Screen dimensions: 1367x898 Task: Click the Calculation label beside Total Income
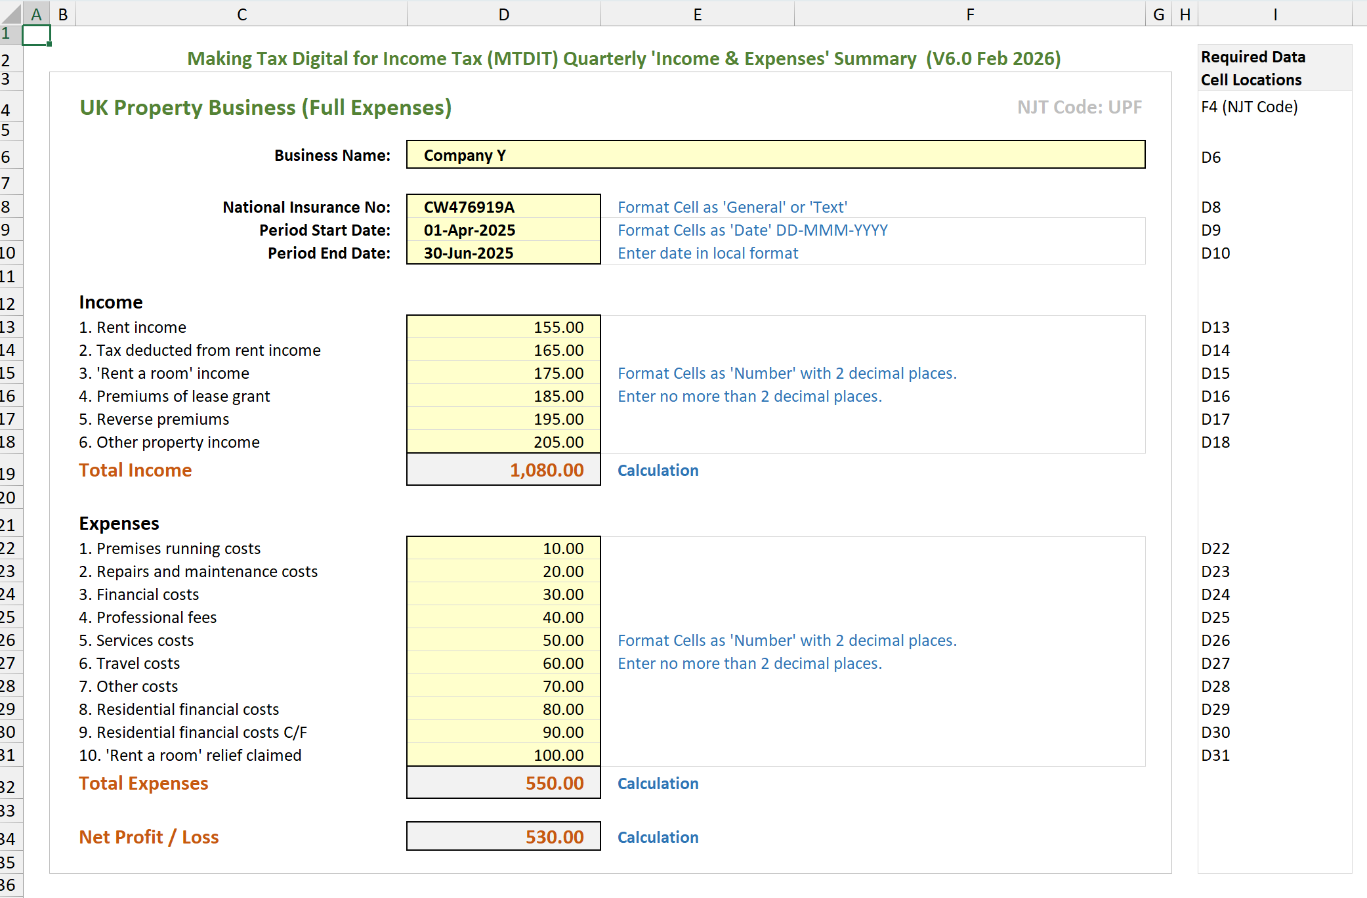point(658,470)
